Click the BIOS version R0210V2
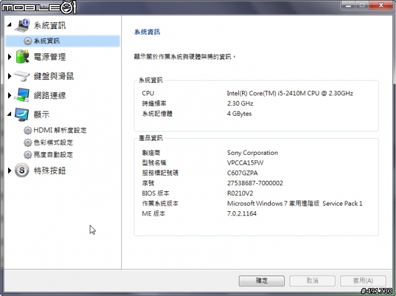This screenshot has width=396, height=296. click(240, 193)
